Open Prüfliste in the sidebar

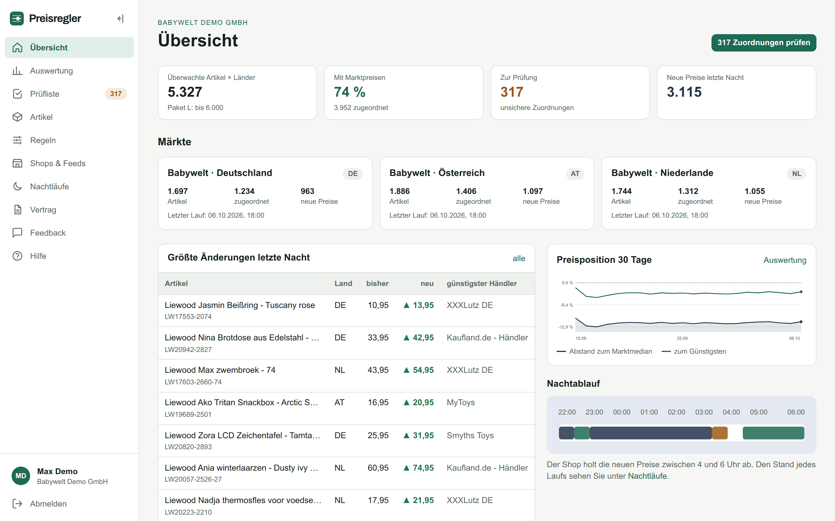point(69,94)
